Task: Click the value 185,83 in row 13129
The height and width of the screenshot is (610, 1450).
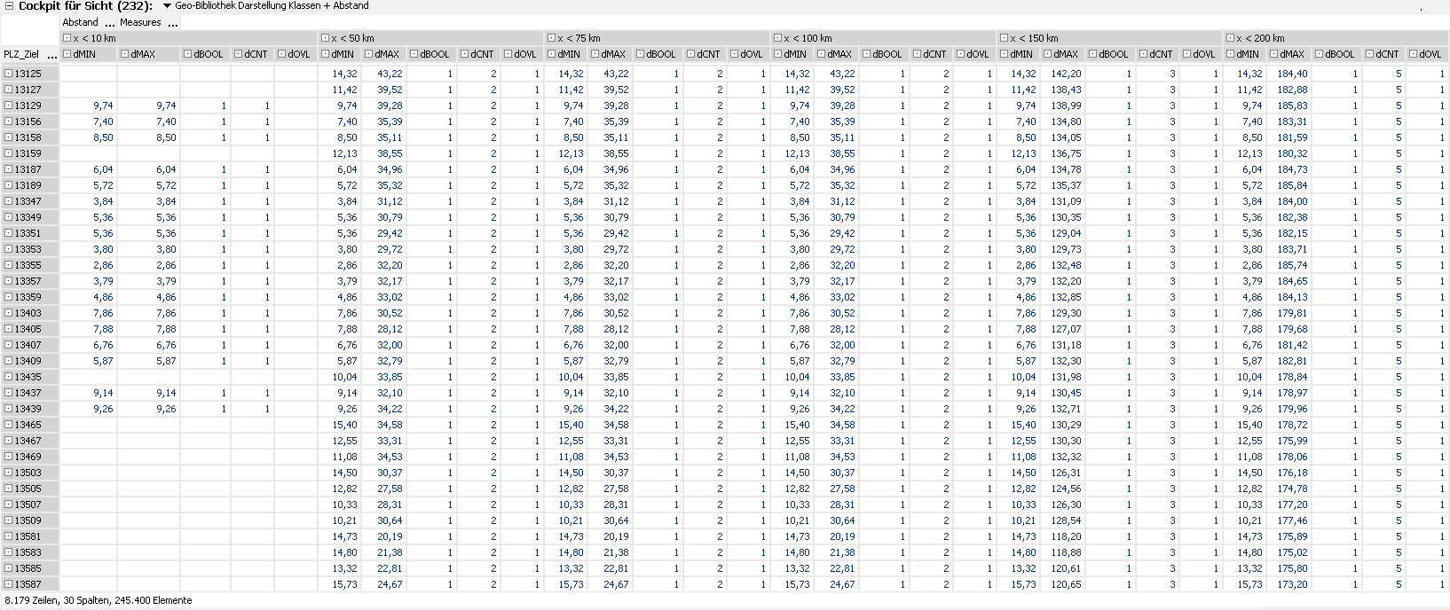Action: 1292,106
